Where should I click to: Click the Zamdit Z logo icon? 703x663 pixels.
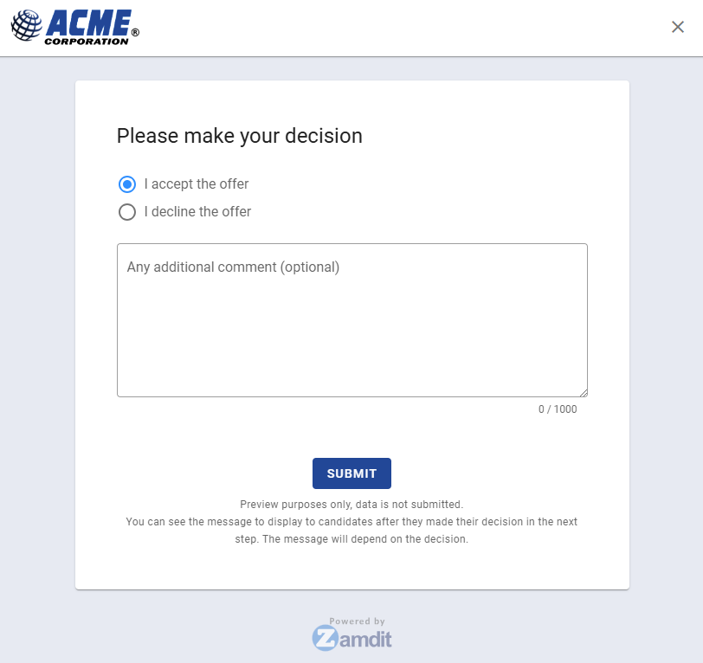pyautogui.click(x=325, y=639)
